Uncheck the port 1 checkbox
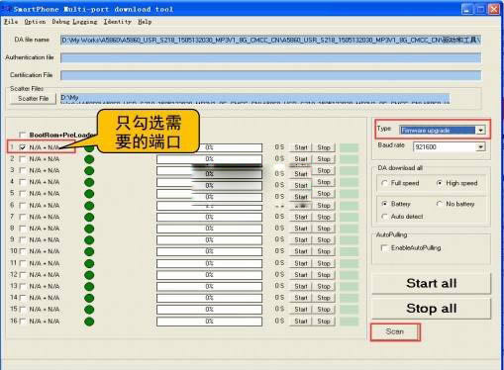Screen dimensions: 504x370 point(23,147)
